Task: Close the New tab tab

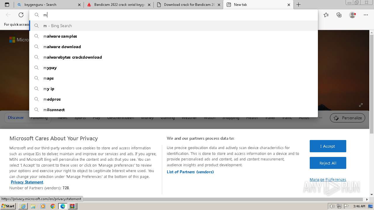Action: point(289,5)
